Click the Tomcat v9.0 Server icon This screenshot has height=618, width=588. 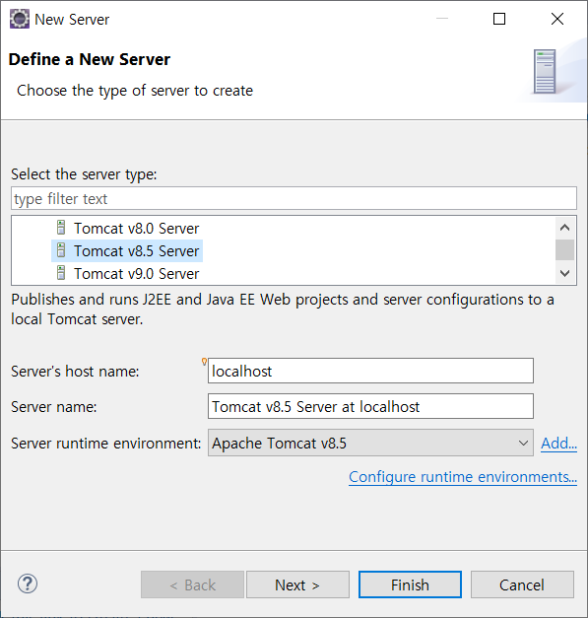tap(61, 273)
